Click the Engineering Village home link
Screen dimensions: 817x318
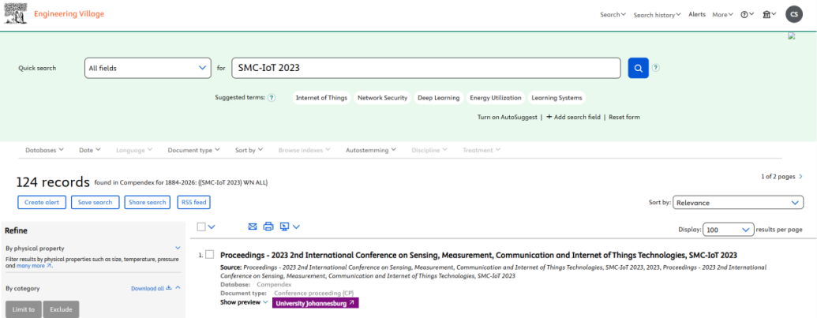click(69, 14)
